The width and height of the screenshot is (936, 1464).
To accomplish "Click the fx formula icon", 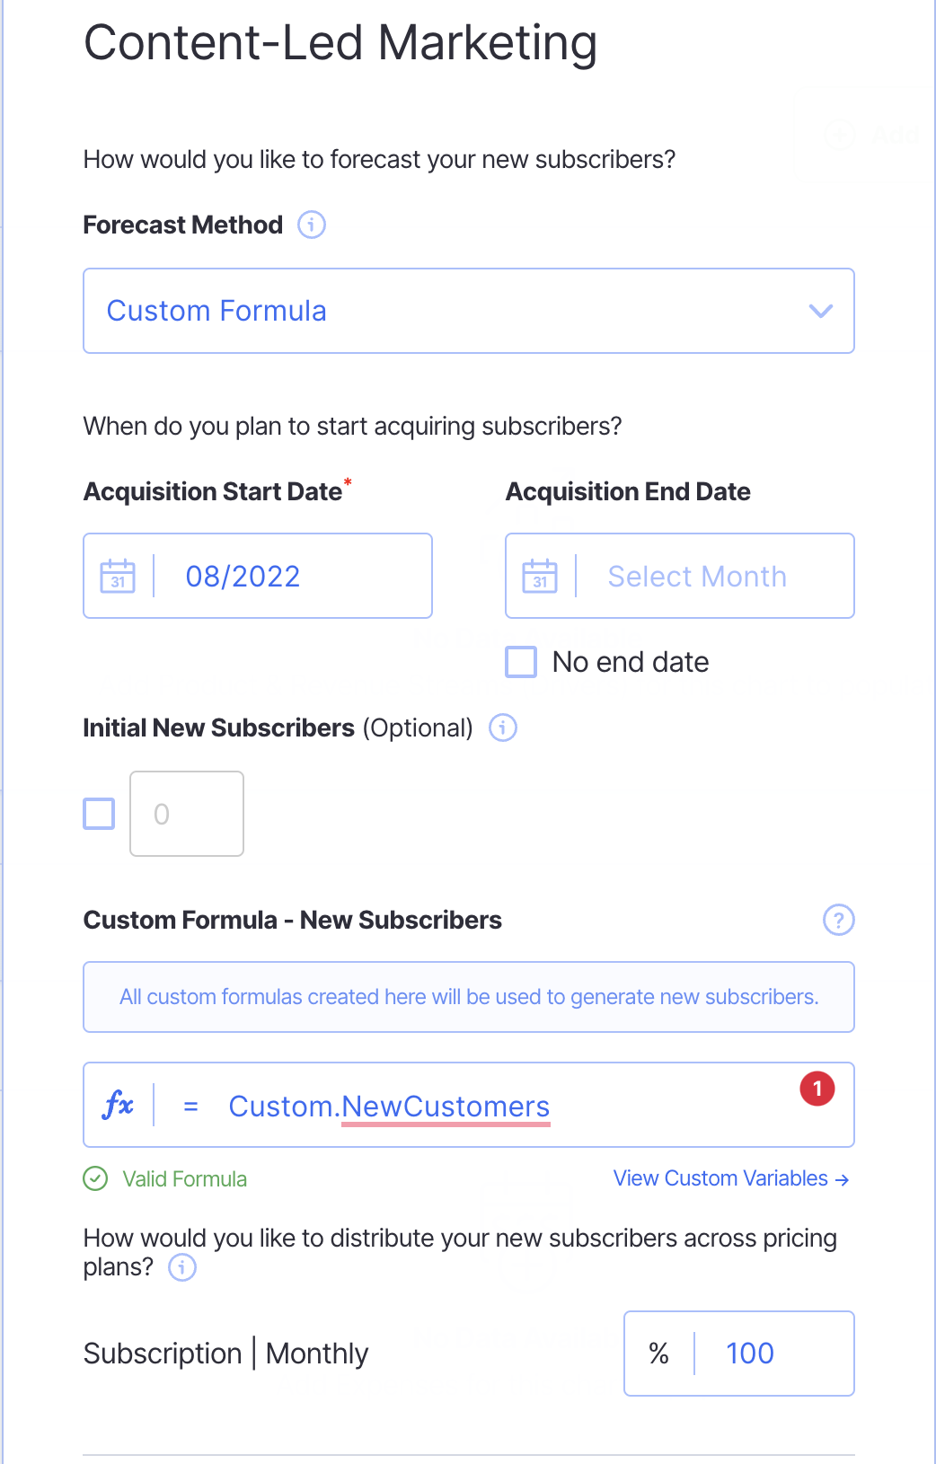I will coord(119,1106).
